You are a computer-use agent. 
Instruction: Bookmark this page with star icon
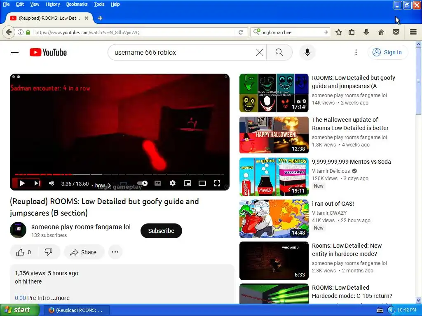click(x=339, y=32)
